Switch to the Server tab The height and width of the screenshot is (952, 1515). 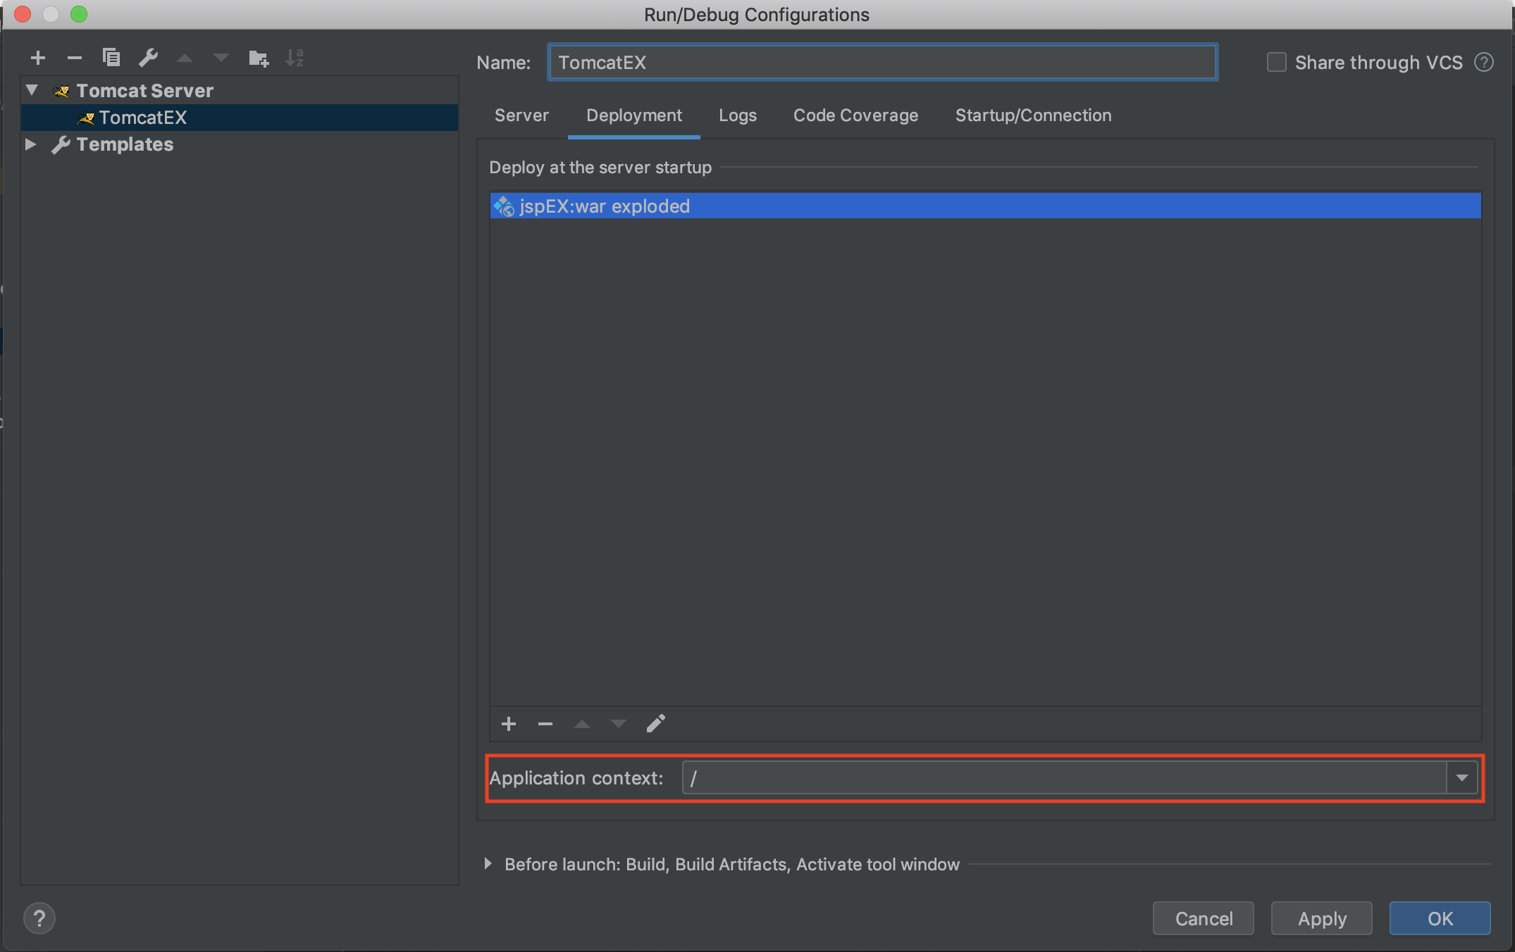[521, 115]
